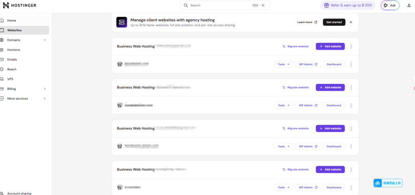Go to Emails in the sidebar
The image size is (415, 195).
pyautogui.click(x=12, y=59)
